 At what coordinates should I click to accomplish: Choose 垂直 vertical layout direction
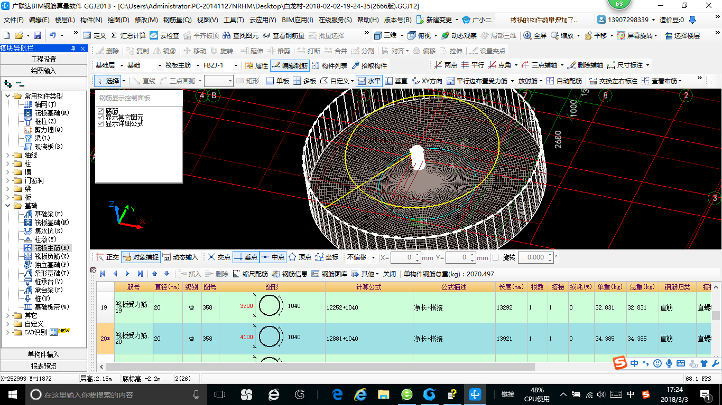tap(396, 81)
